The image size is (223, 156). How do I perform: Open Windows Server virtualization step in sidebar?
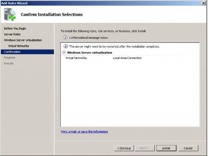pos(23,40)
